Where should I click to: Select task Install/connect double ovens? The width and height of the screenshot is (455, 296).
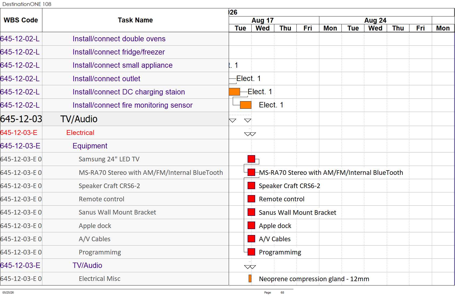coord(119,39)
